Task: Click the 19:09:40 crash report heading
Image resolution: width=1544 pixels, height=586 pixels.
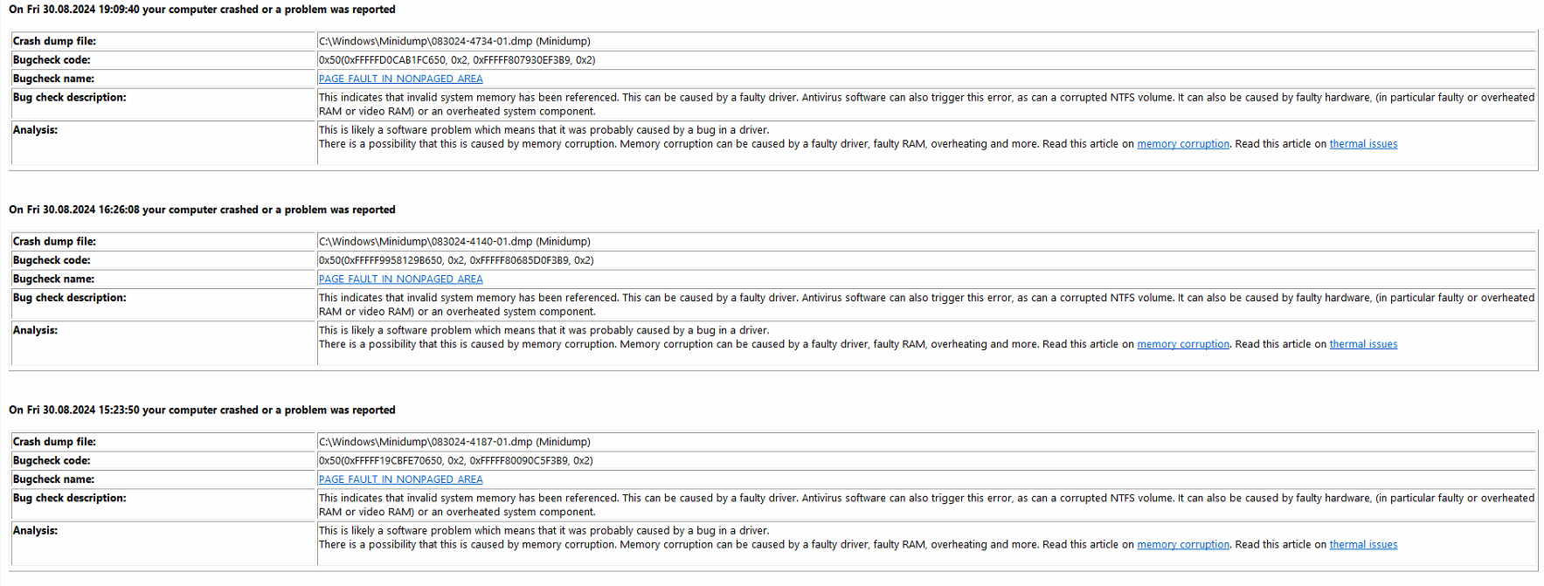Action: tap(202, 10)
